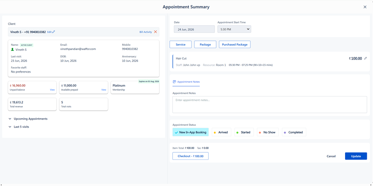Click the Edit link for client
This screenshot has width=373, height=186.
(49, 32)
